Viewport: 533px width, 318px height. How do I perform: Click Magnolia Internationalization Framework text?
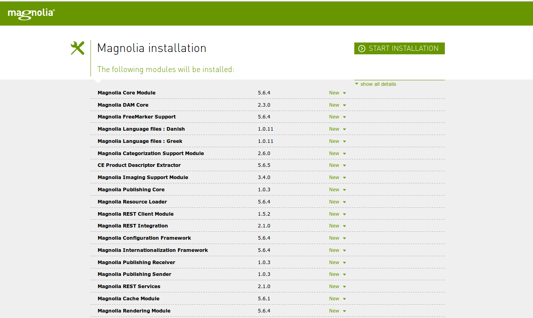(153, 250)
